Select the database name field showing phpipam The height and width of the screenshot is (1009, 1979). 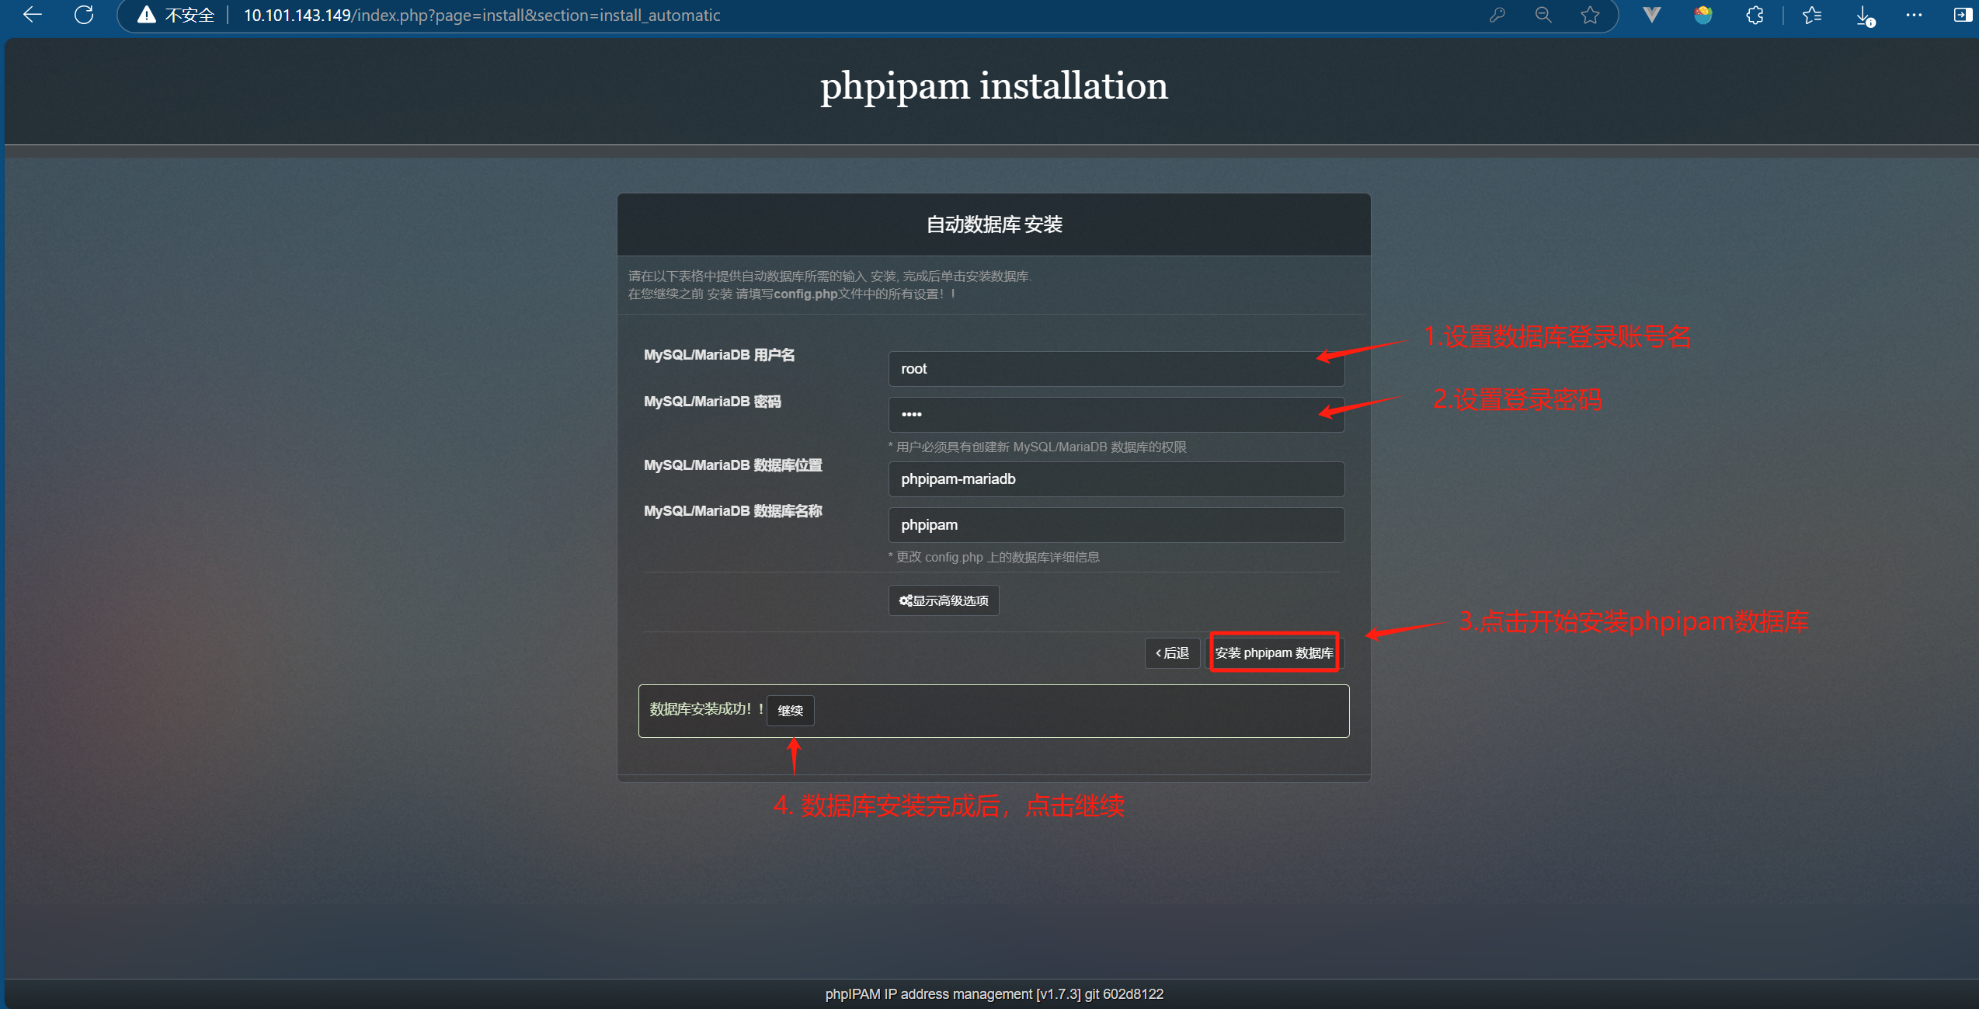[x=1116, y=524]
